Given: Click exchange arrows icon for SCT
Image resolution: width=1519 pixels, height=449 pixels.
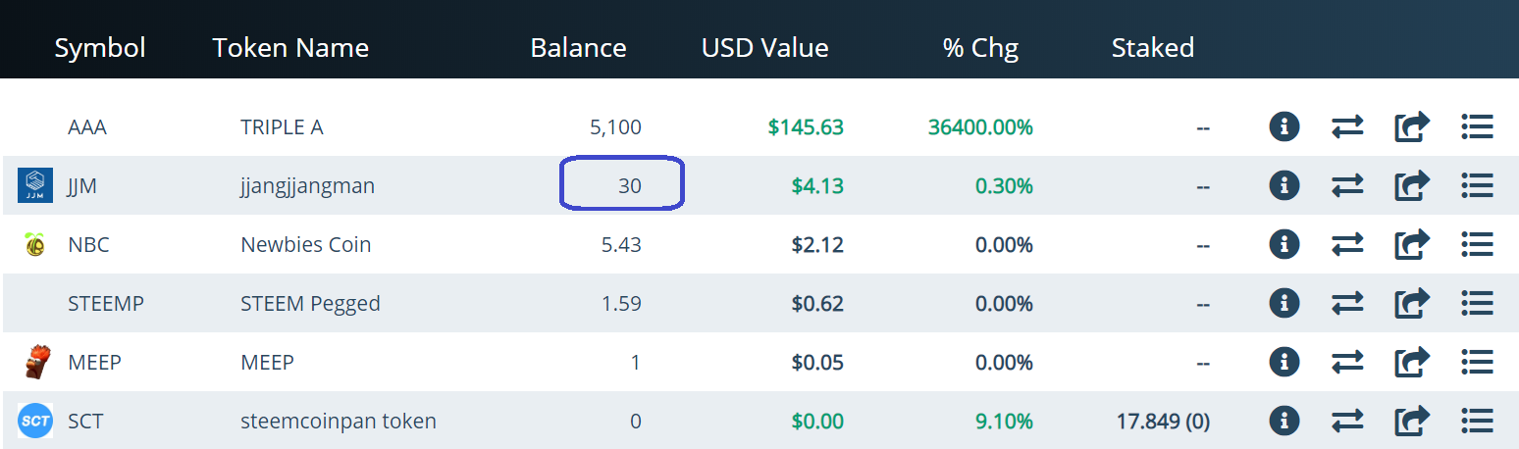Looking at the screenshot, I should pyautogui.click(x=1347, y=421).
